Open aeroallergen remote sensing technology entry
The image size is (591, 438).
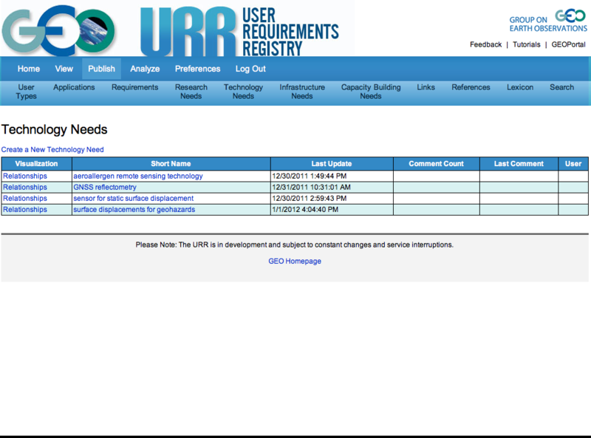pyautogui.click(x=137, y=177)
